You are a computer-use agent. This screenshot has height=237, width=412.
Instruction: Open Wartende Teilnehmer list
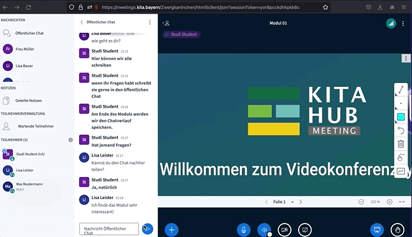(36, 126)
